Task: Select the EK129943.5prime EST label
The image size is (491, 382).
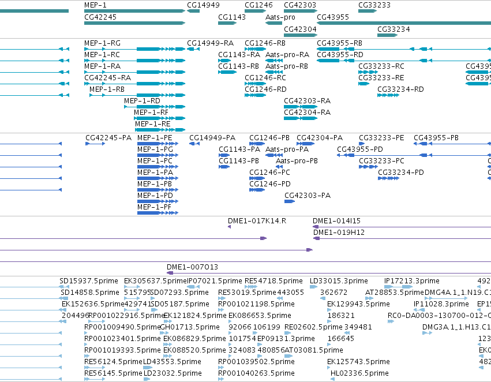Action: (x=358, y=304)
